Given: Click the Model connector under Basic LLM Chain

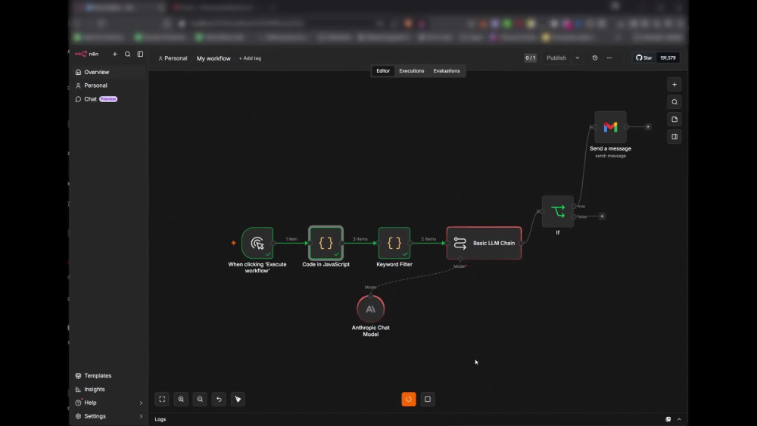Looking at the screenshot, I should tap(460, 260).
